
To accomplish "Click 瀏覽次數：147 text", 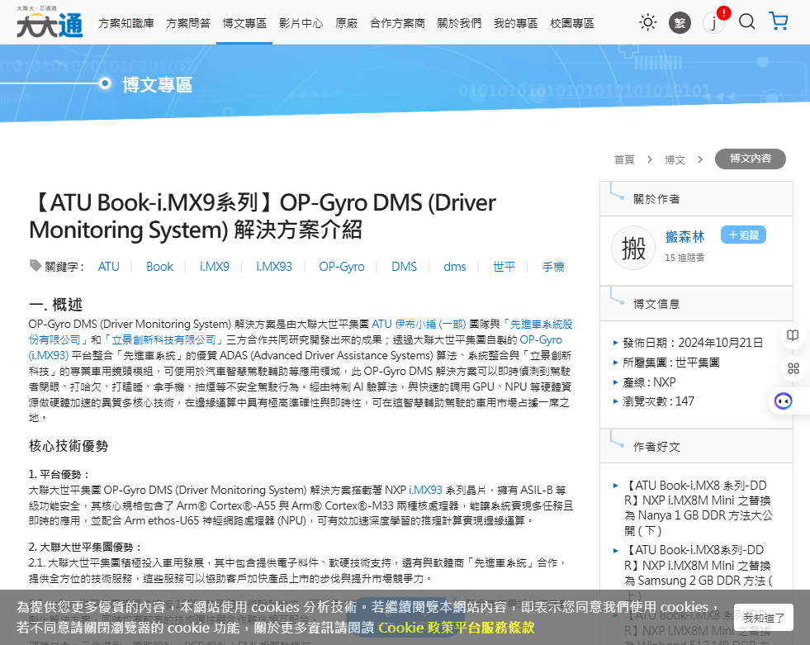I will click(658, 401).
